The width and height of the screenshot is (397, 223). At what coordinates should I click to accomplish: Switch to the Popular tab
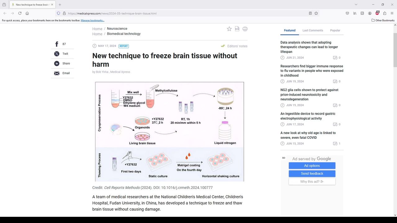click(x=335, y=30)
